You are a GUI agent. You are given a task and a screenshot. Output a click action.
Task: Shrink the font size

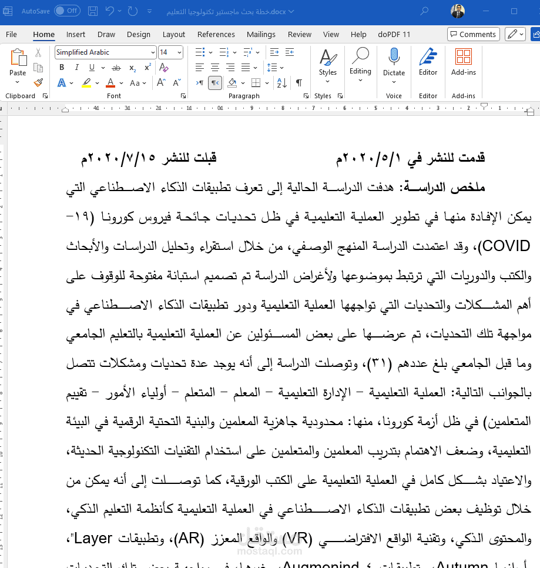point(177,83)
